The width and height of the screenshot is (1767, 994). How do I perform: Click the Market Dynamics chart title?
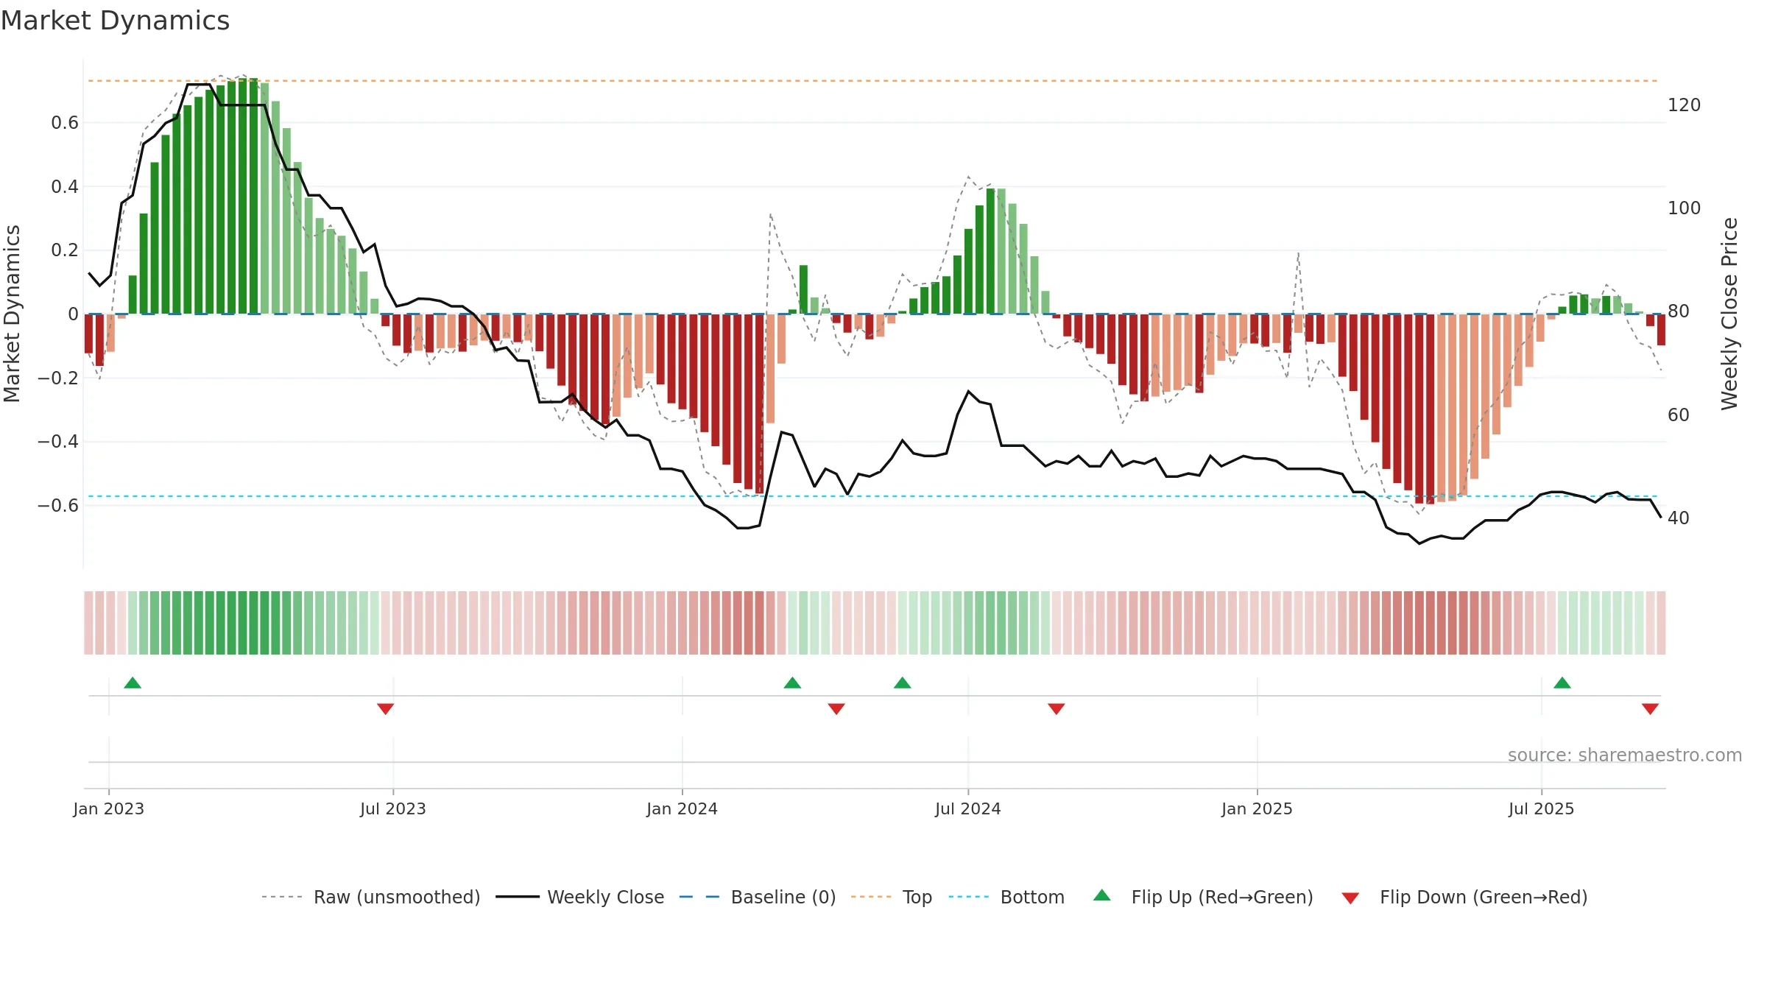(115, 21)
